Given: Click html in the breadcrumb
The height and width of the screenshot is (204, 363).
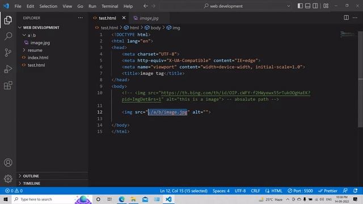Looking at the screenshot, I should [x=134, y=28].
